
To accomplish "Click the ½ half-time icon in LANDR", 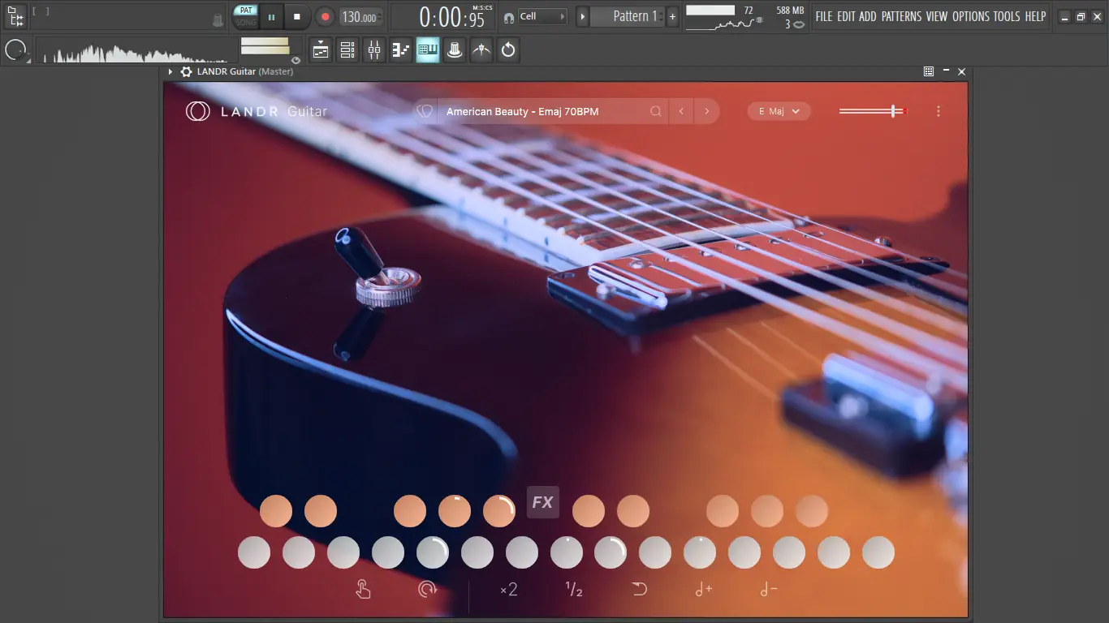I will (x=574, y=590).
